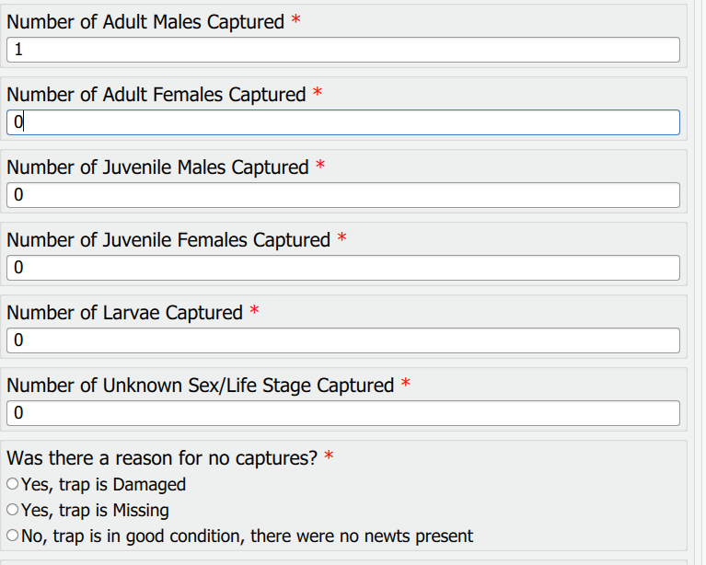Click the required asterisk beside Larvae Captured

pos(254,311)
